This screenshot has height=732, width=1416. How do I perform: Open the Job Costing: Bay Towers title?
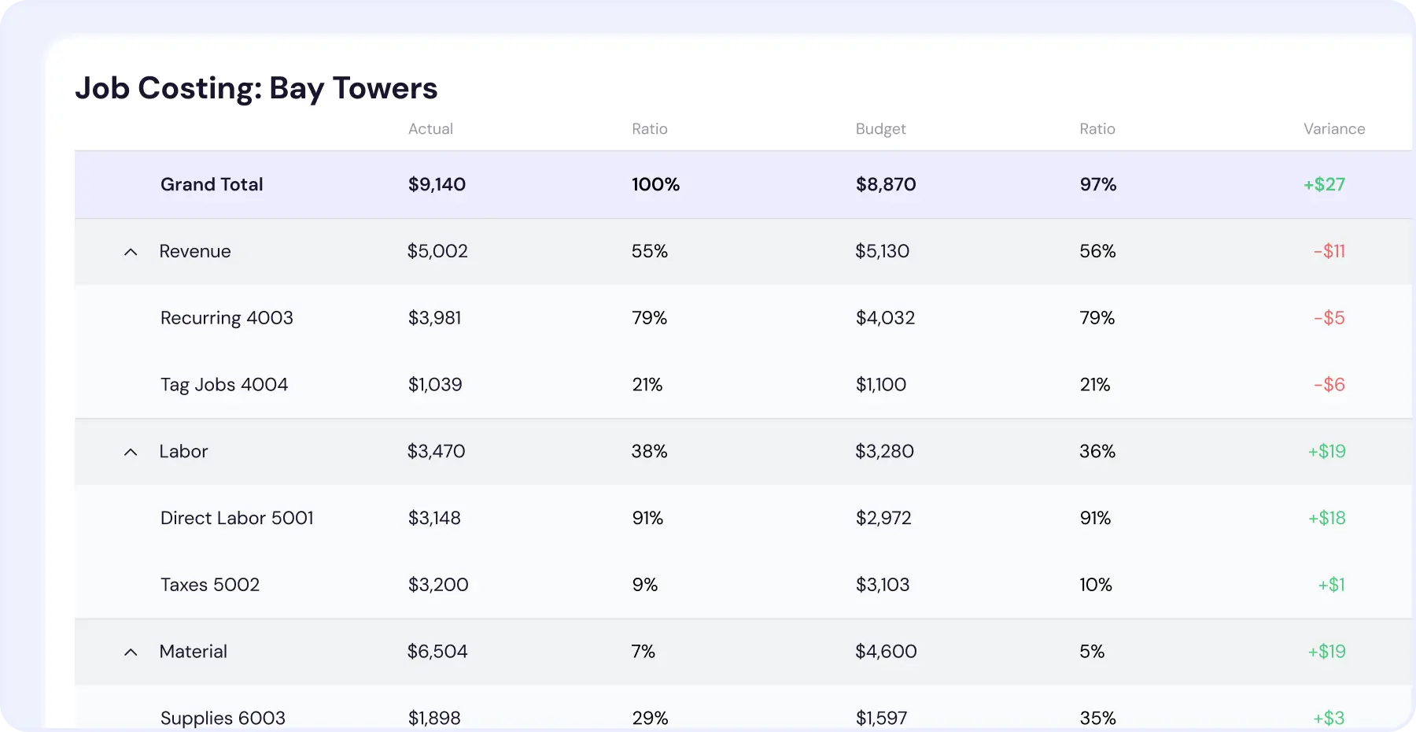(256, 88)
